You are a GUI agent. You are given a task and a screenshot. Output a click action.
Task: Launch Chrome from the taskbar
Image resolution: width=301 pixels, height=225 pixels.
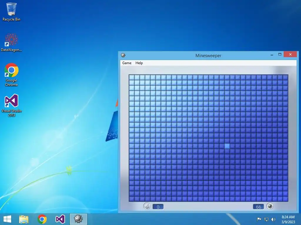tap(42, 219)
